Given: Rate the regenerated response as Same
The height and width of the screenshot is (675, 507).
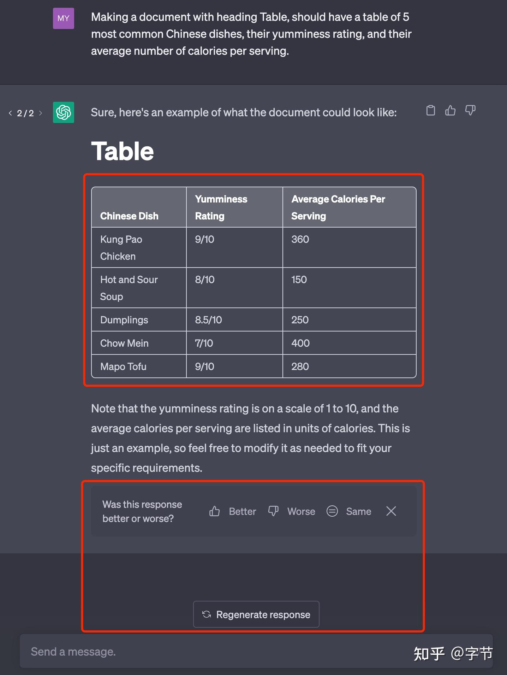Looking at the screenshot, I should point(349,511).
